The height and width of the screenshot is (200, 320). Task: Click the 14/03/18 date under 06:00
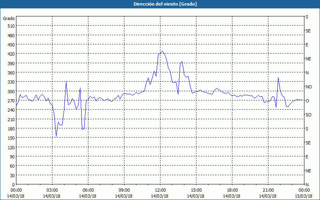pyautogui.click(x=88, y=196)
